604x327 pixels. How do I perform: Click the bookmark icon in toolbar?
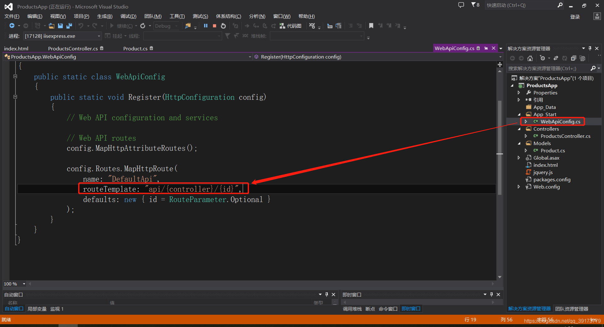371,26
